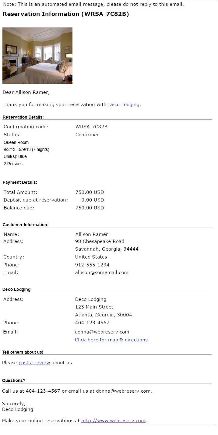Click customer email allison@somemail.com
This screenshot has height=435, width=218.
102,273
